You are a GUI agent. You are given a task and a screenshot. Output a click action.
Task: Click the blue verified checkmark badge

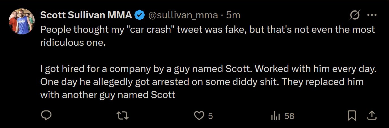[x=139, y=15]
